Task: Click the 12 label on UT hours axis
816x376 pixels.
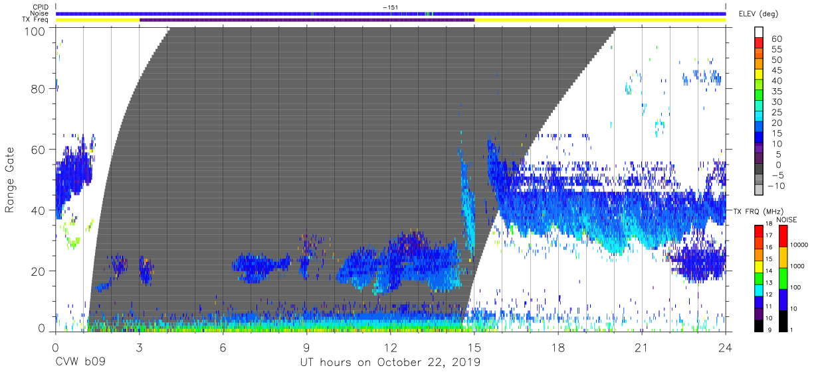Action: [390, 347]
